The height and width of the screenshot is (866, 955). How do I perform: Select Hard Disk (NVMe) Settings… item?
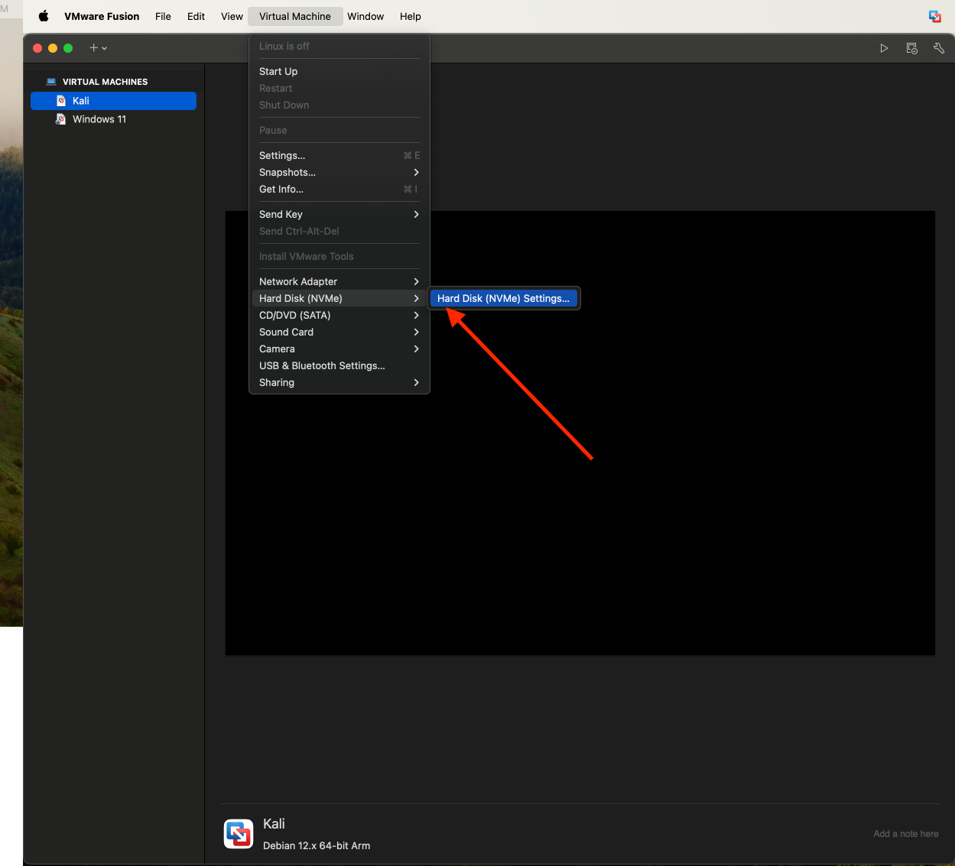tap(503, 299)
